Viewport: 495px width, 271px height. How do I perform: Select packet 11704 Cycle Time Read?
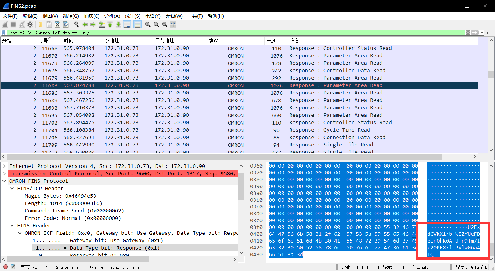coord(239,130)
